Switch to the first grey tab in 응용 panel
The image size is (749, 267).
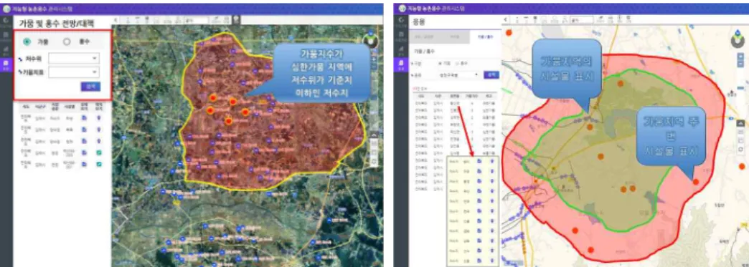tap(424, 37)
